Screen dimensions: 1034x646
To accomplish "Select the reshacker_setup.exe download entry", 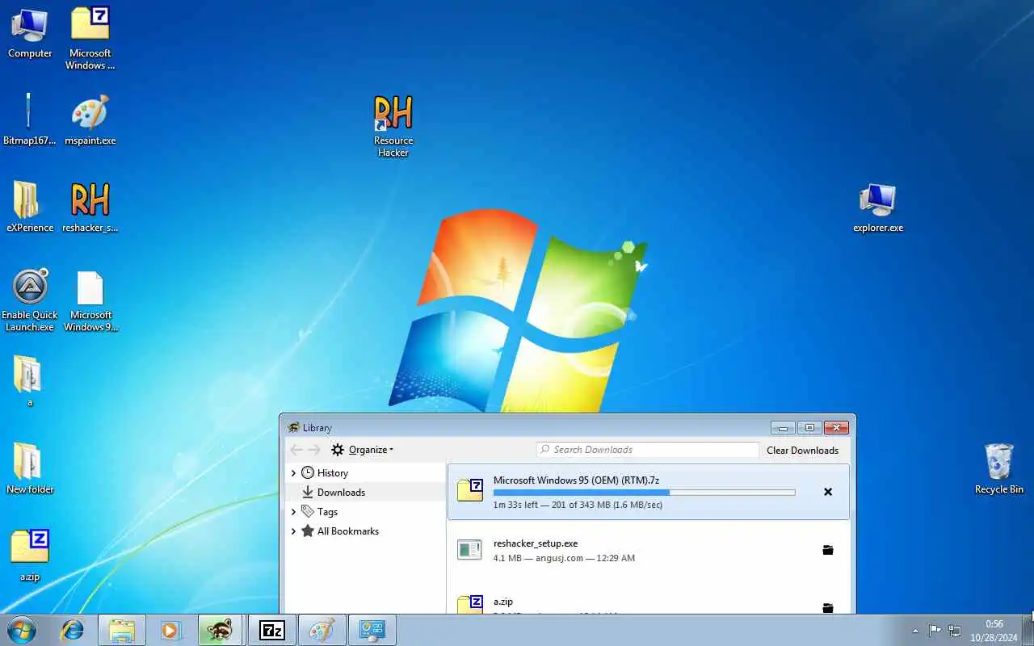I will [649, 550].
